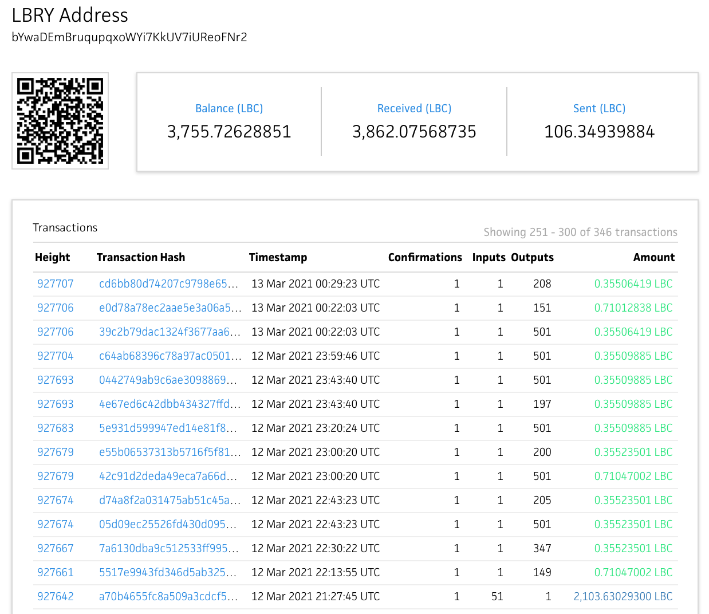Open block height 927704
709x614 pixels.
pyautogui.click(x=56, y=356)
